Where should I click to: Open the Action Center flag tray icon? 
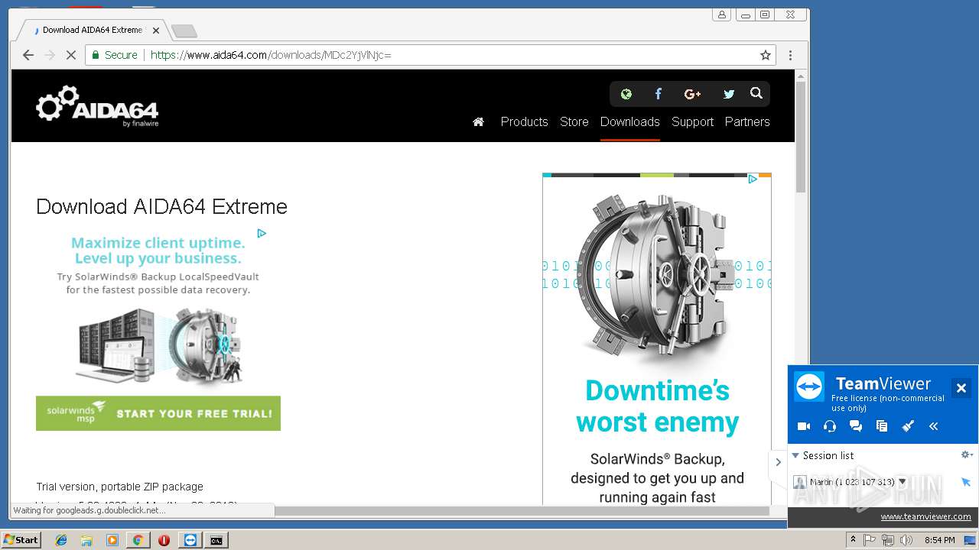pos(870,540)
